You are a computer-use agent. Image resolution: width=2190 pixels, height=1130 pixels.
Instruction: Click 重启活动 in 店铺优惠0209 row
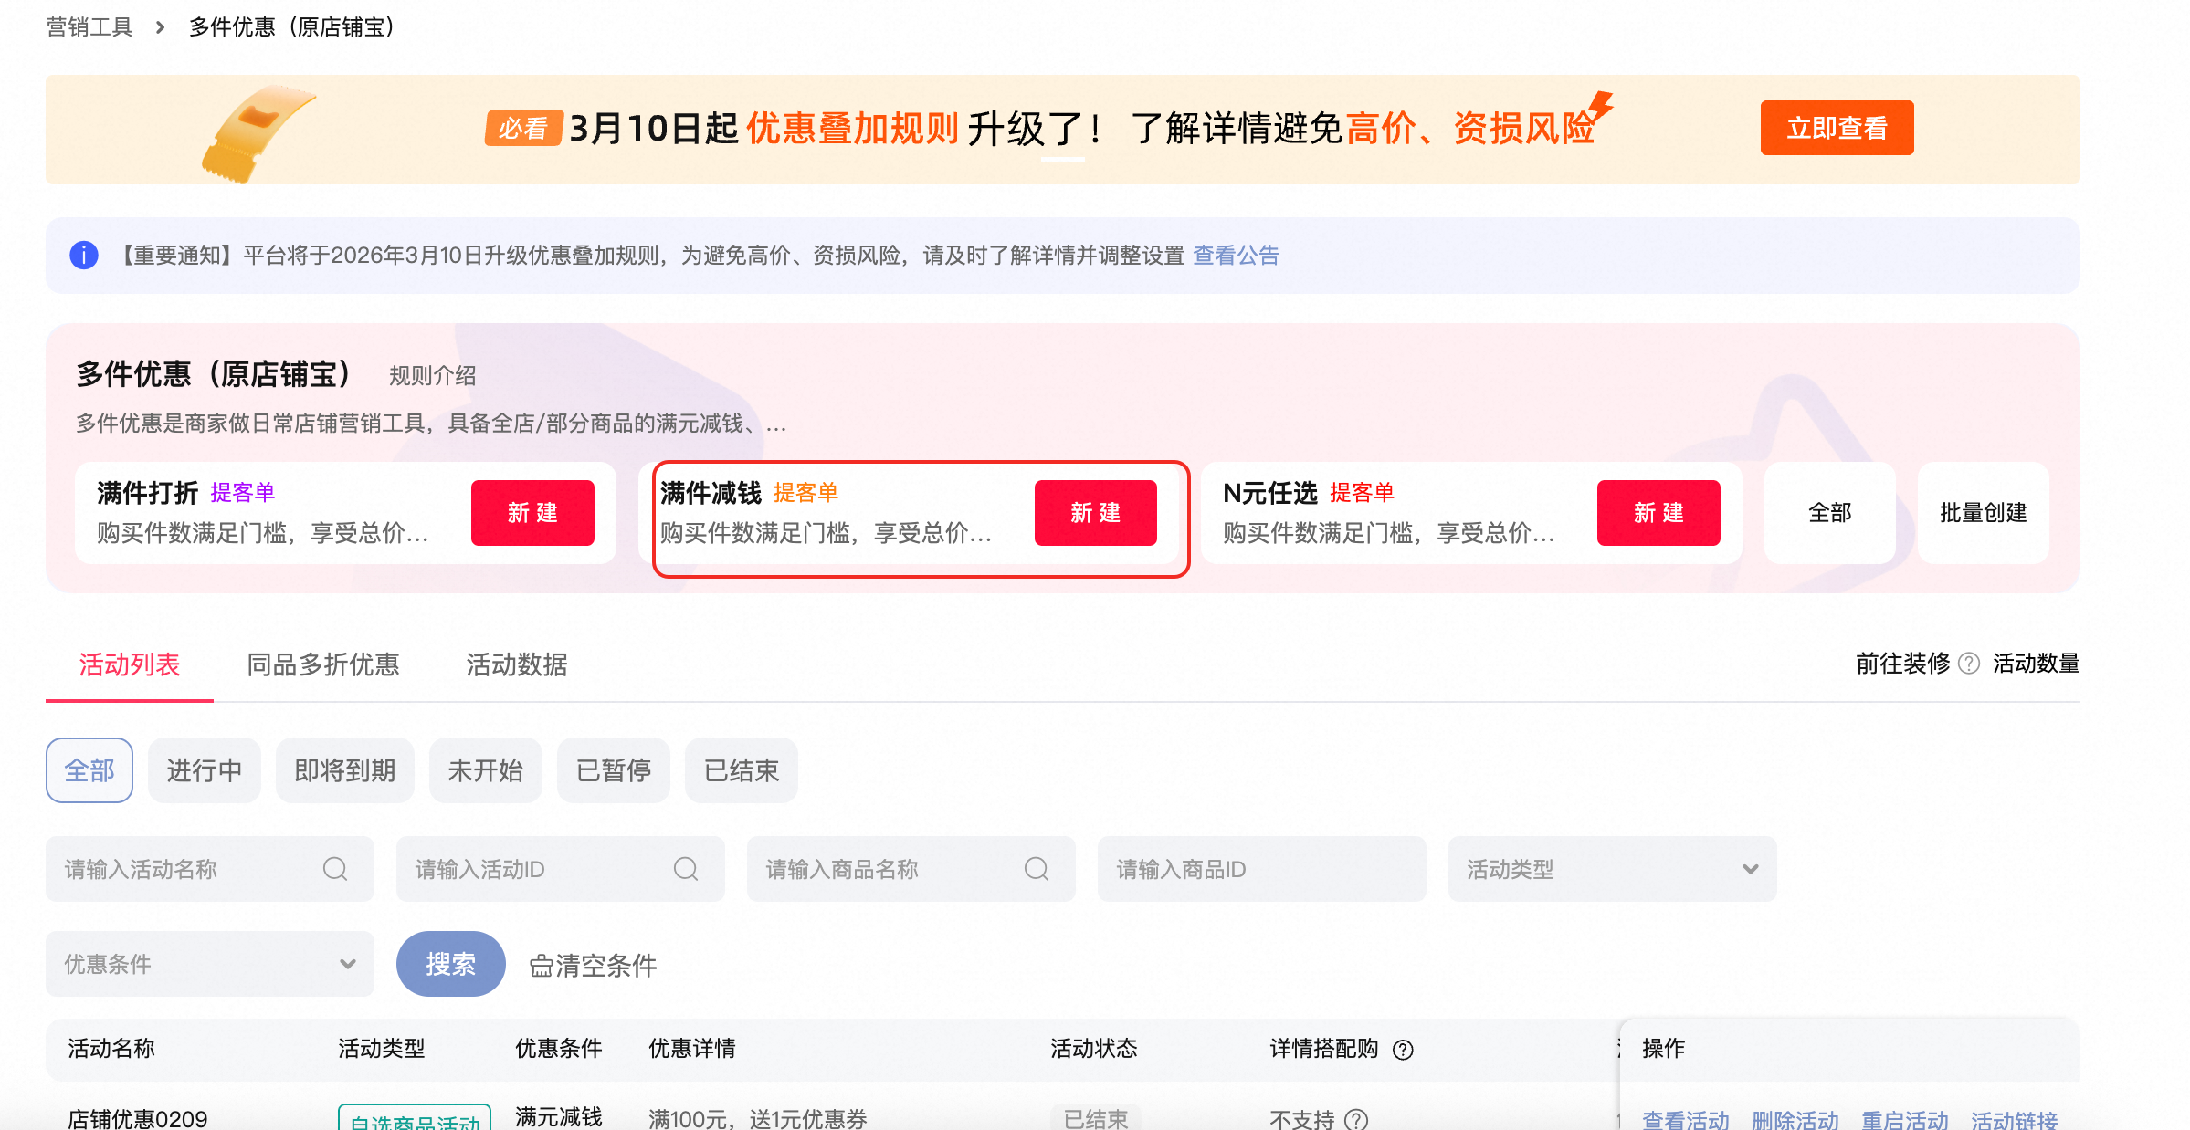point(1905,1119)
